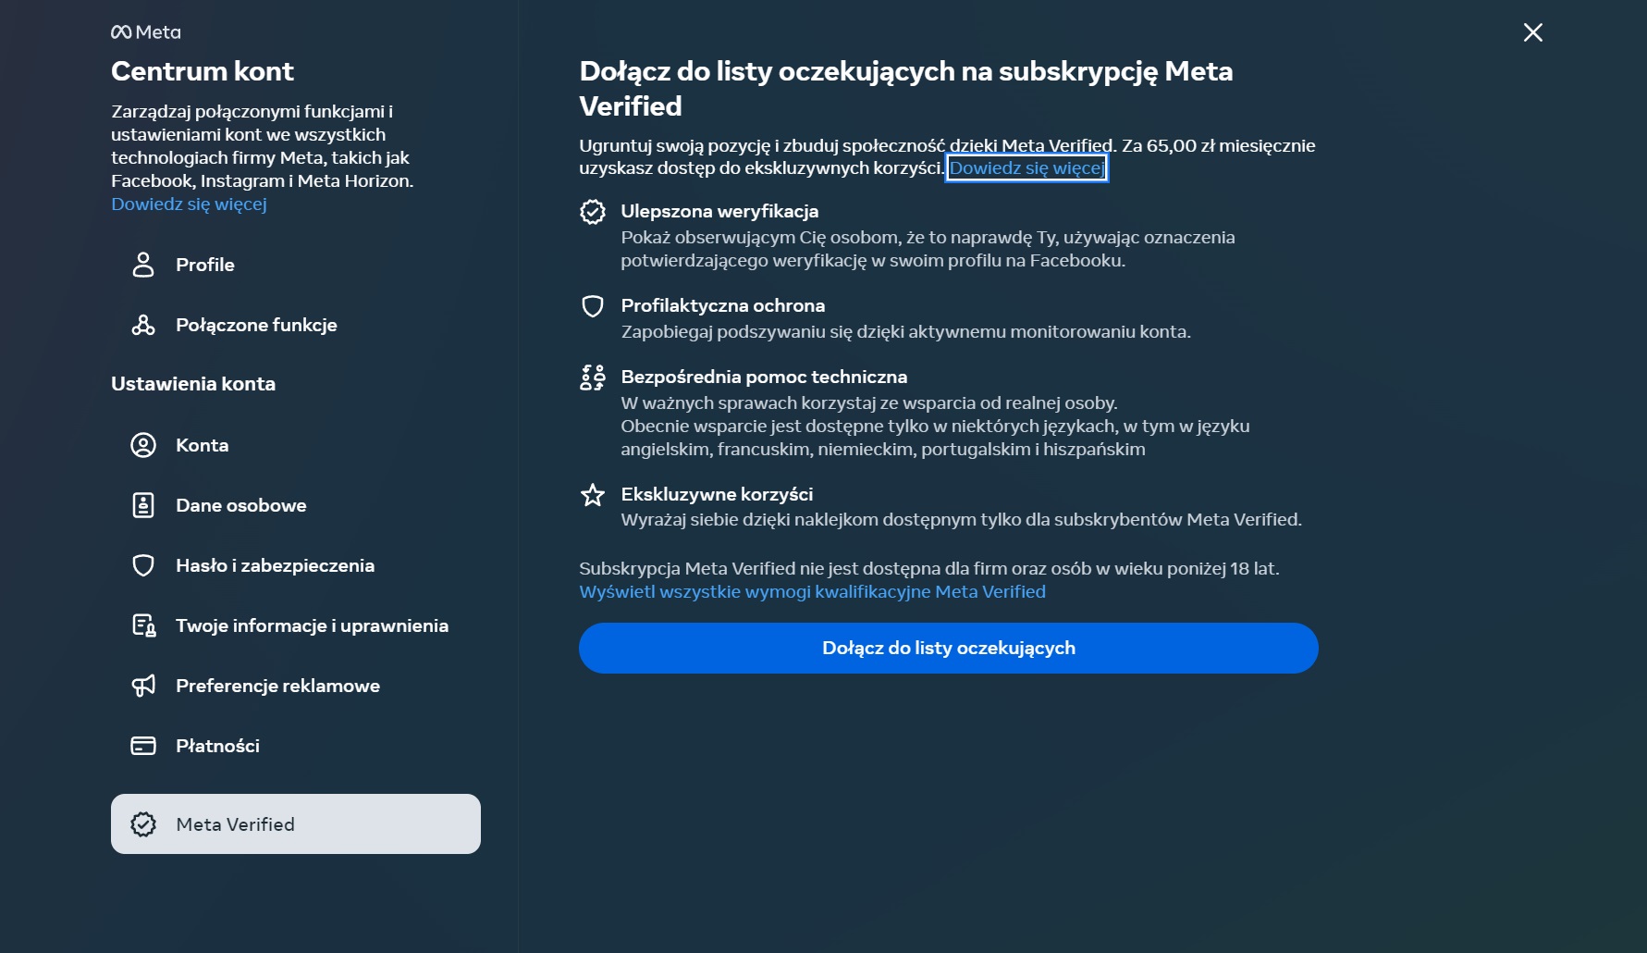Follow the focused Dowiedz się więcej link near subscription price

pos(1026,168)
